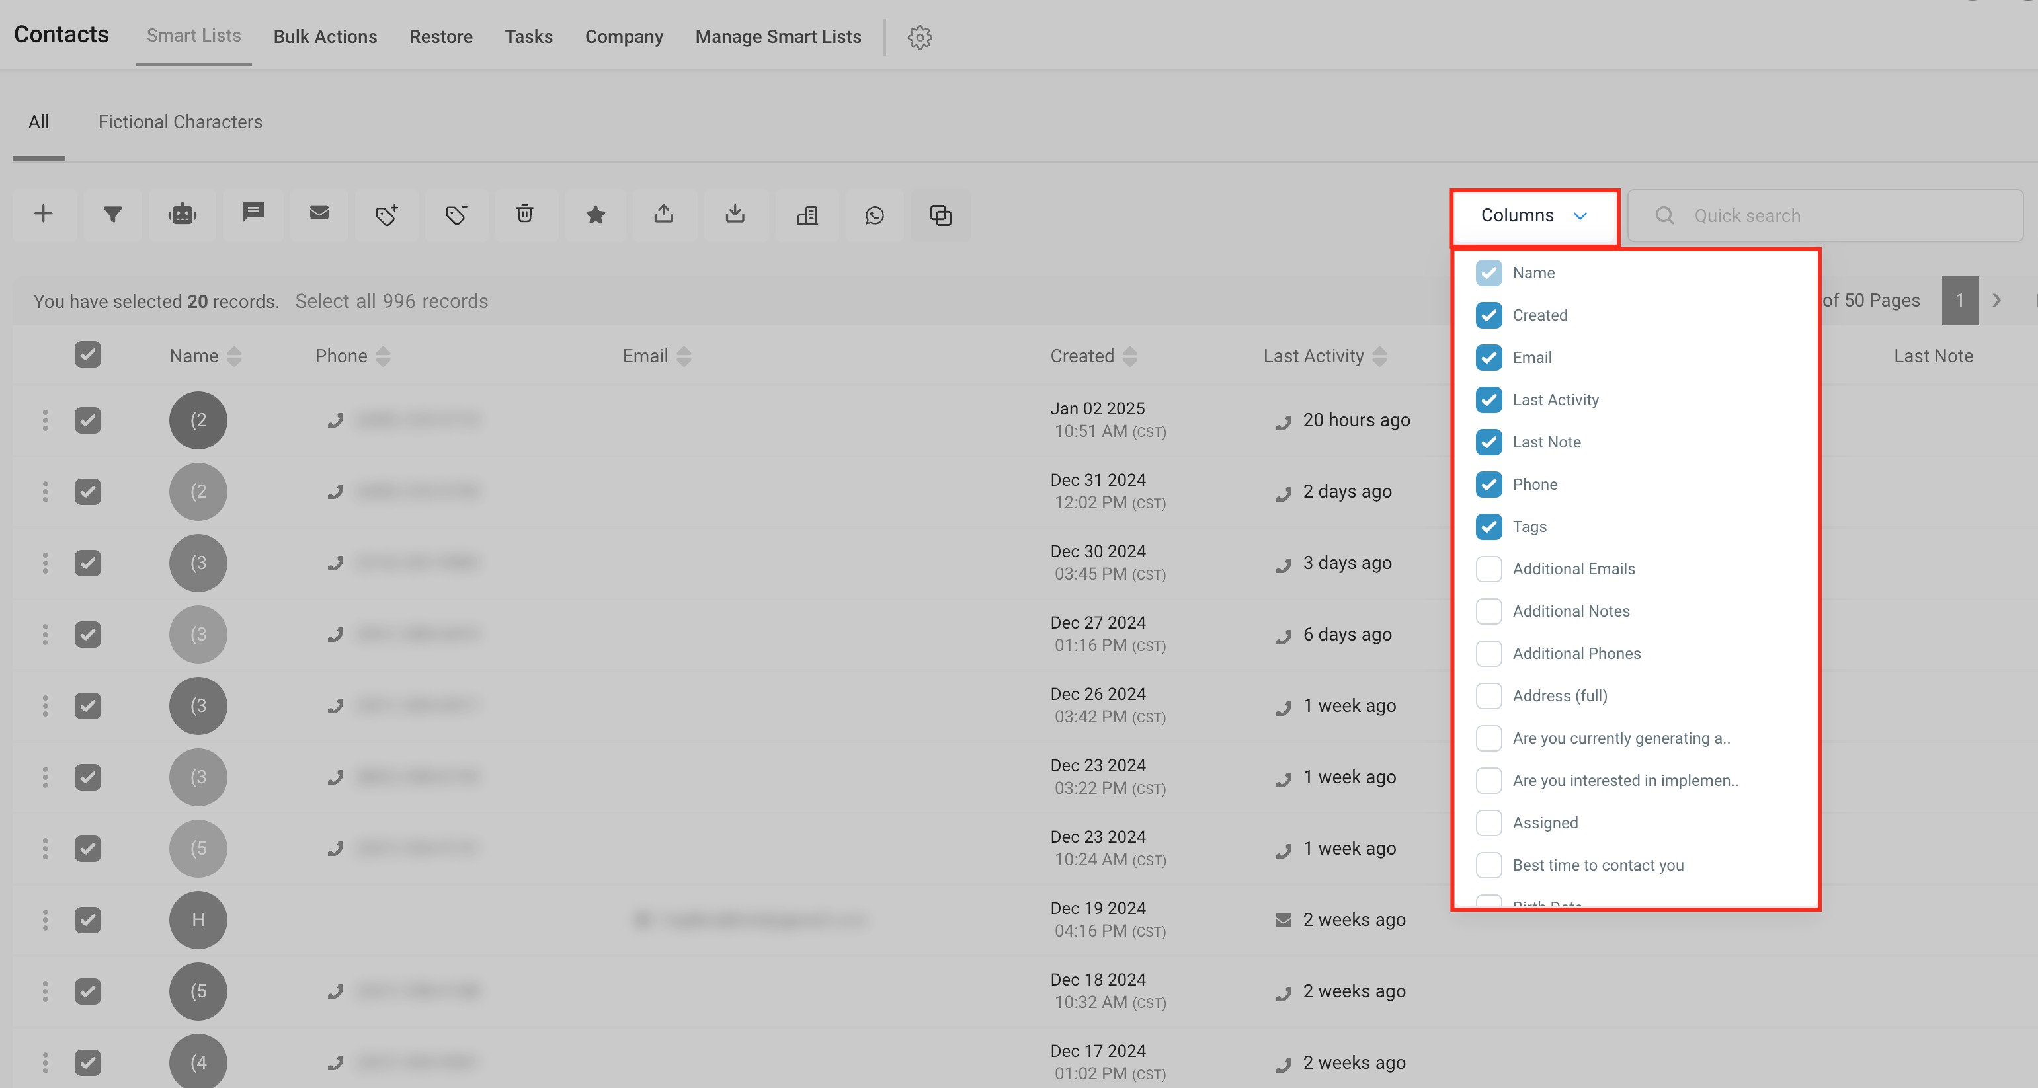
Task: Click the robot automation icon
Action: pos(182,214)
